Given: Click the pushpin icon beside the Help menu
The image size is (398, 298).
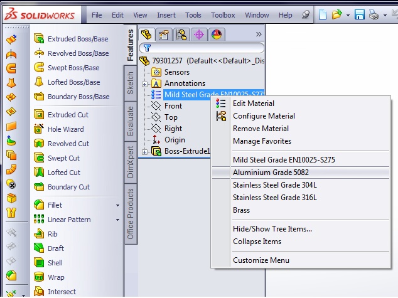Looking at the screenshot, I should point(306,14).
